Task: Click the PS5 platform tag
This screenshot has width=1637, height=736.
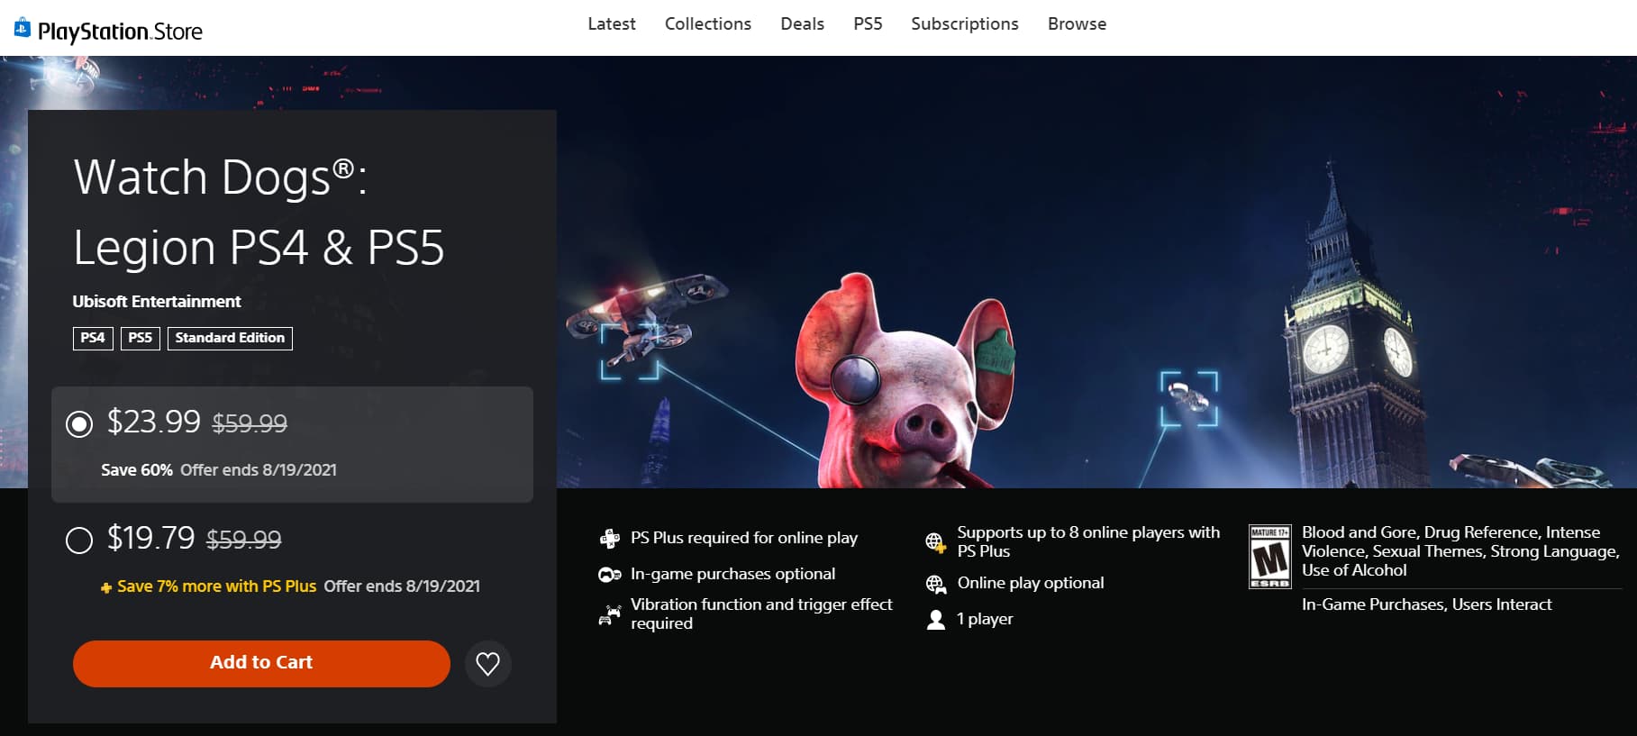Action: (x=141, y=338)
